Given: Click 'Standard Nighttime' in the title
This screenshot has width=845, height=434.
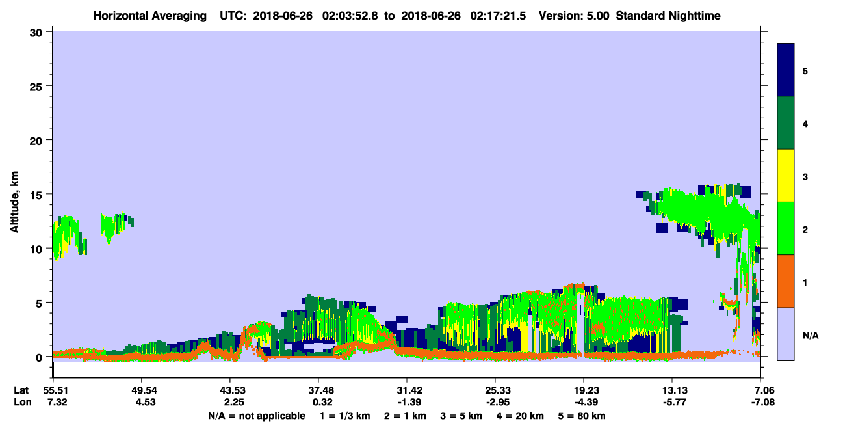Looking at the screenshot, I should point(668,15).
